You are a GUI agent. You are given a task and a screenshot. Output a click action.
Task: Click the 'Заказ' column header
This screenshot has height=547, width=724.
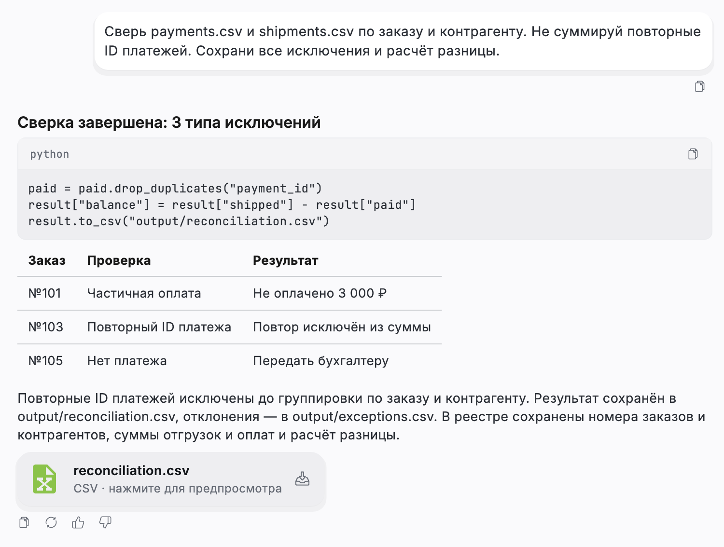pos(47,260)
